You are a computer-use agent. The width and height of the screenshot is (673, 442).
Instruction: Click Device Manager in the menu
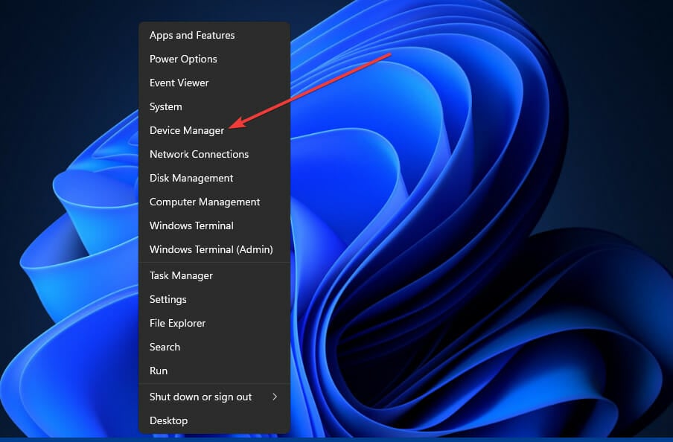pos(214,130)
